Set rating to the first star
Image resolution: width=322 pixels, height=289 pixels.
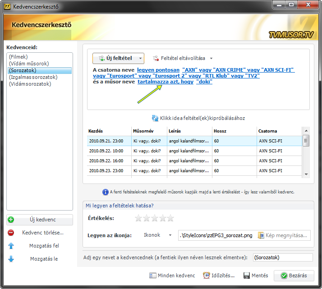[x=138, y=218]
